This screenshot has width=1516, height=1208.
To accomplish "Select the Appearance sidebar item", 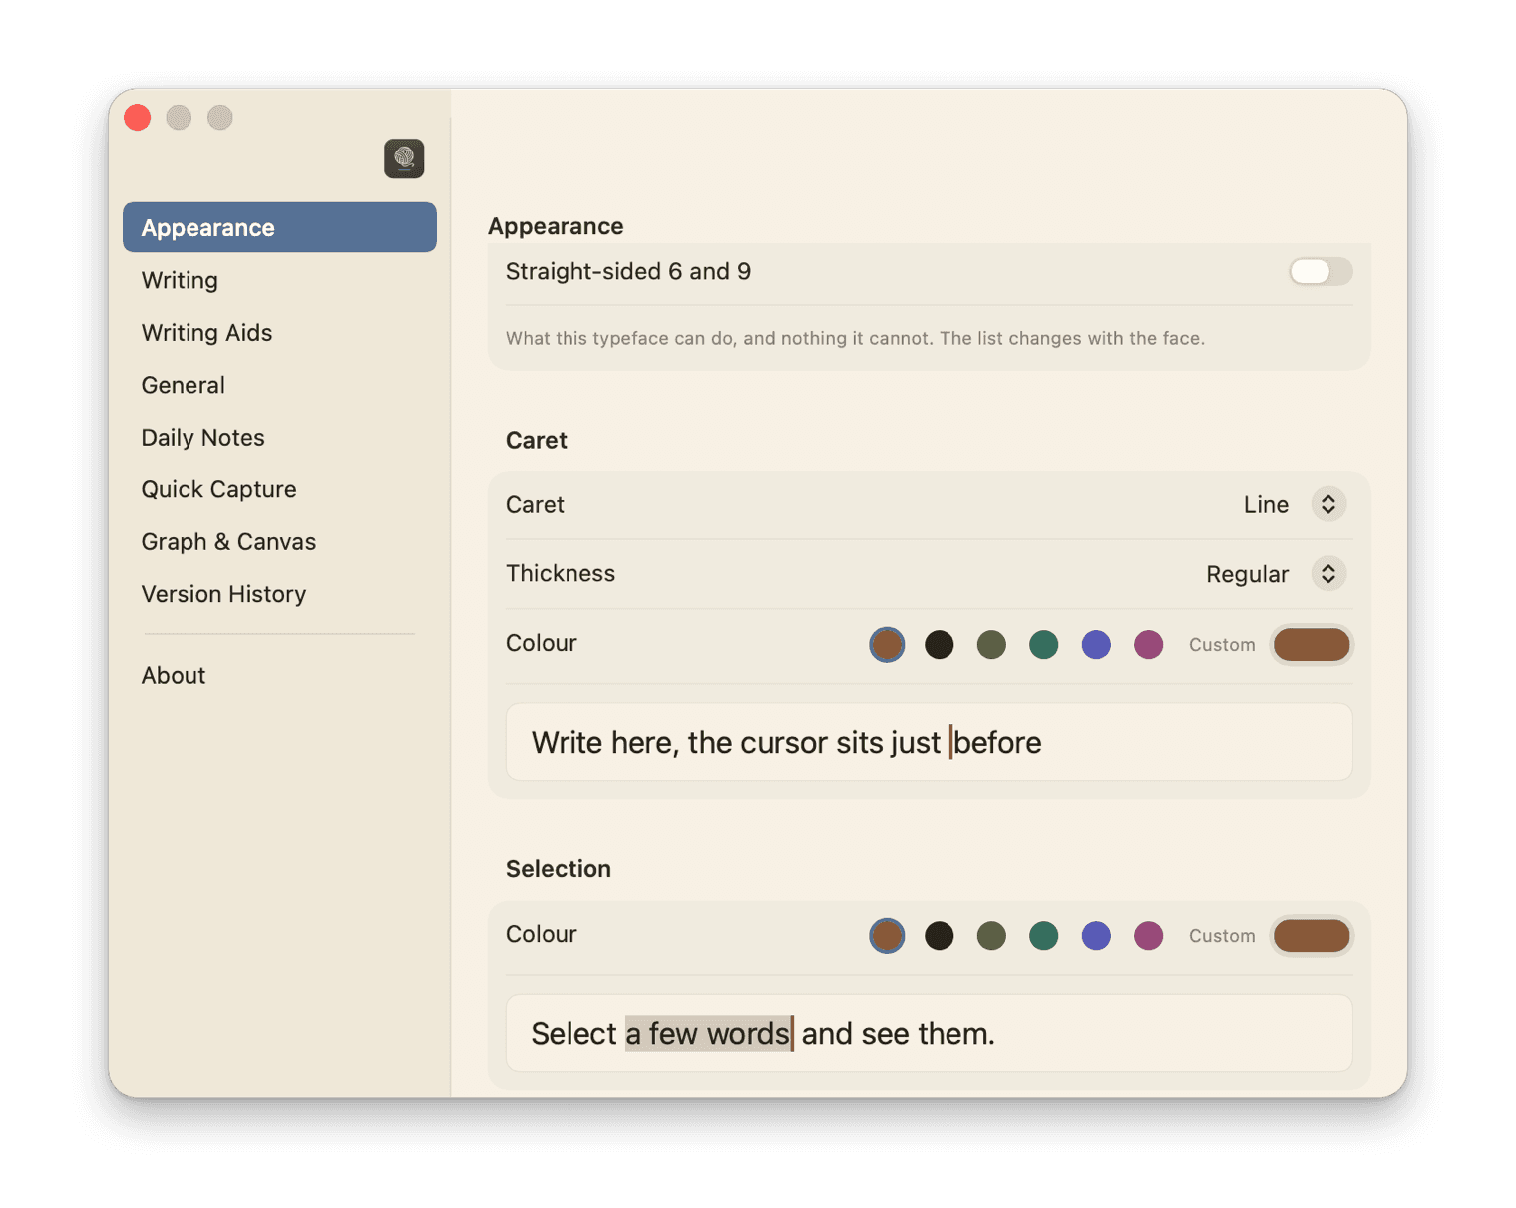I will (x=279, y=227).
